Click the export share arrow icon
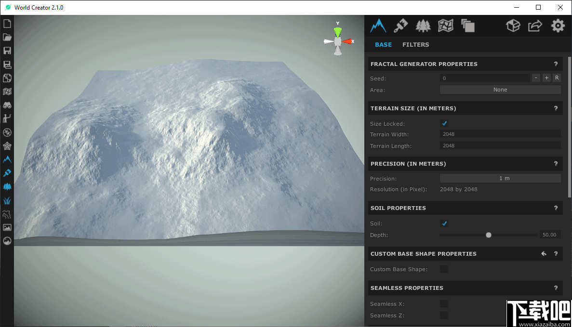The image size is (572, 327). 535,25
